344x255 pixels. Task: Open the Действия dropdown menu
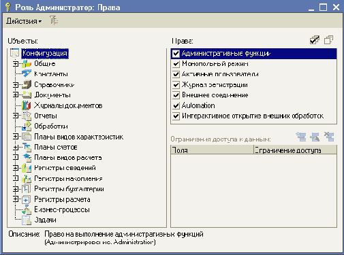[24, 21]
